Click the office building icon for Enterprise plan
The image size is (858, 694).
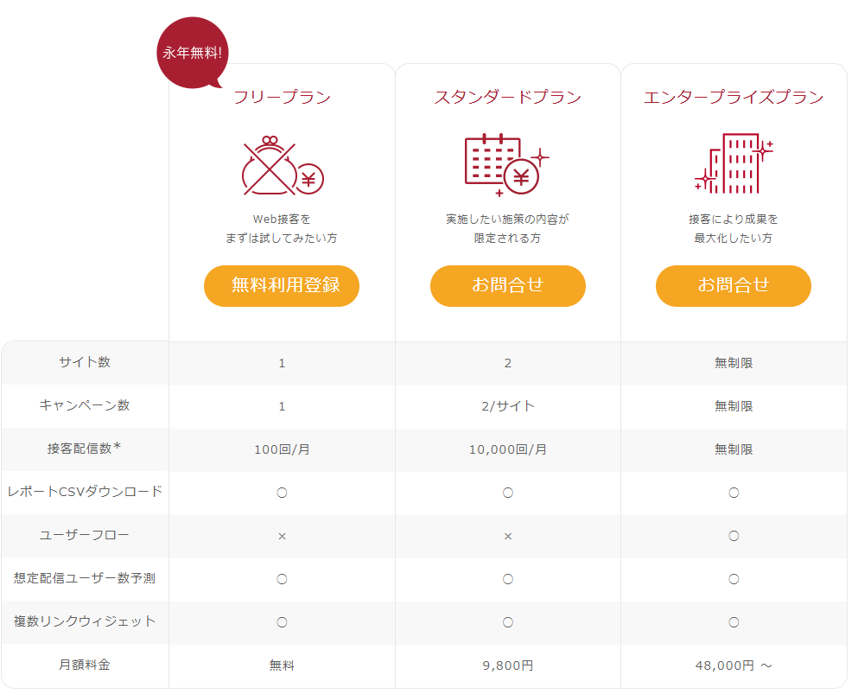pyautogui.click(x=733, y=164)
